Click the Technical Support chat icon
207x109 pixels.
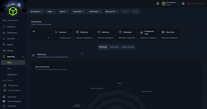[4, 101]
